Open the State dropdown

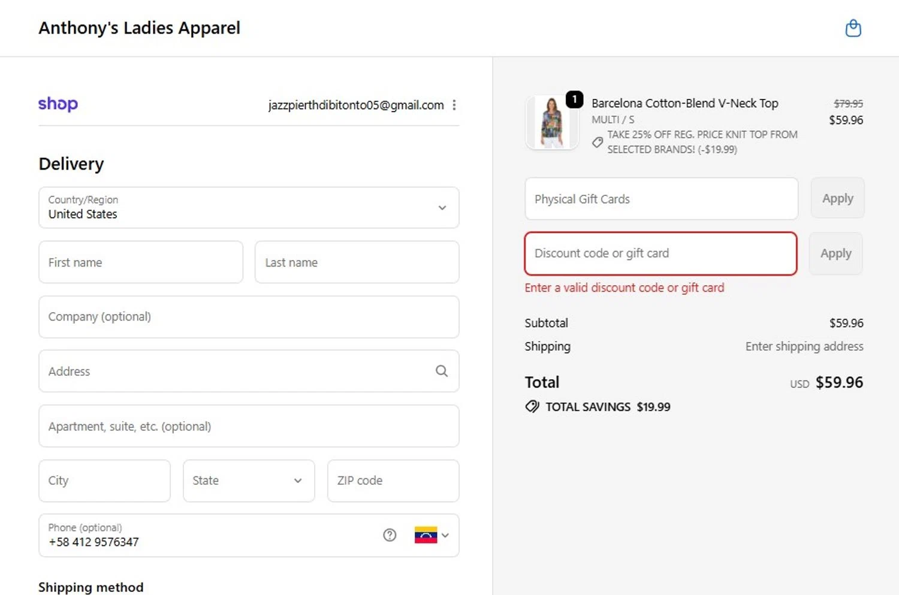tap(249, 481)
